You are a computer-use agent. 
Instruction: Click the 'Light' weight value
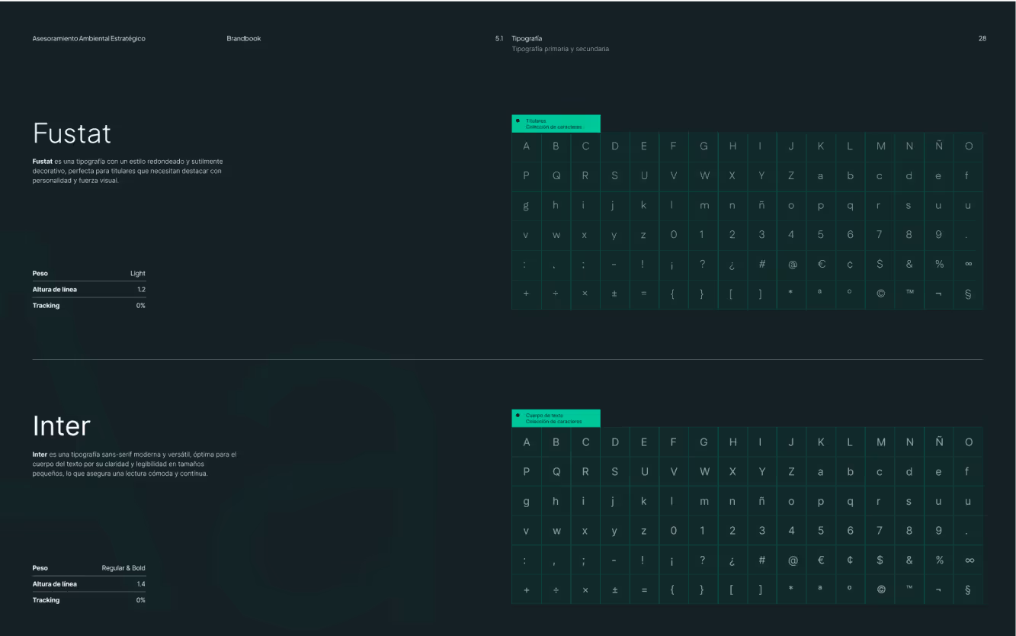coord(138,273)
